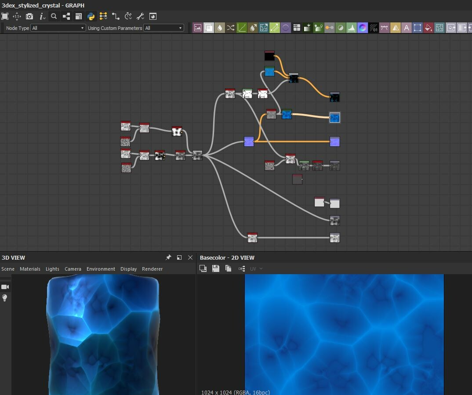Copy the 2D view image using the copy icon

(x=228, y=268)
